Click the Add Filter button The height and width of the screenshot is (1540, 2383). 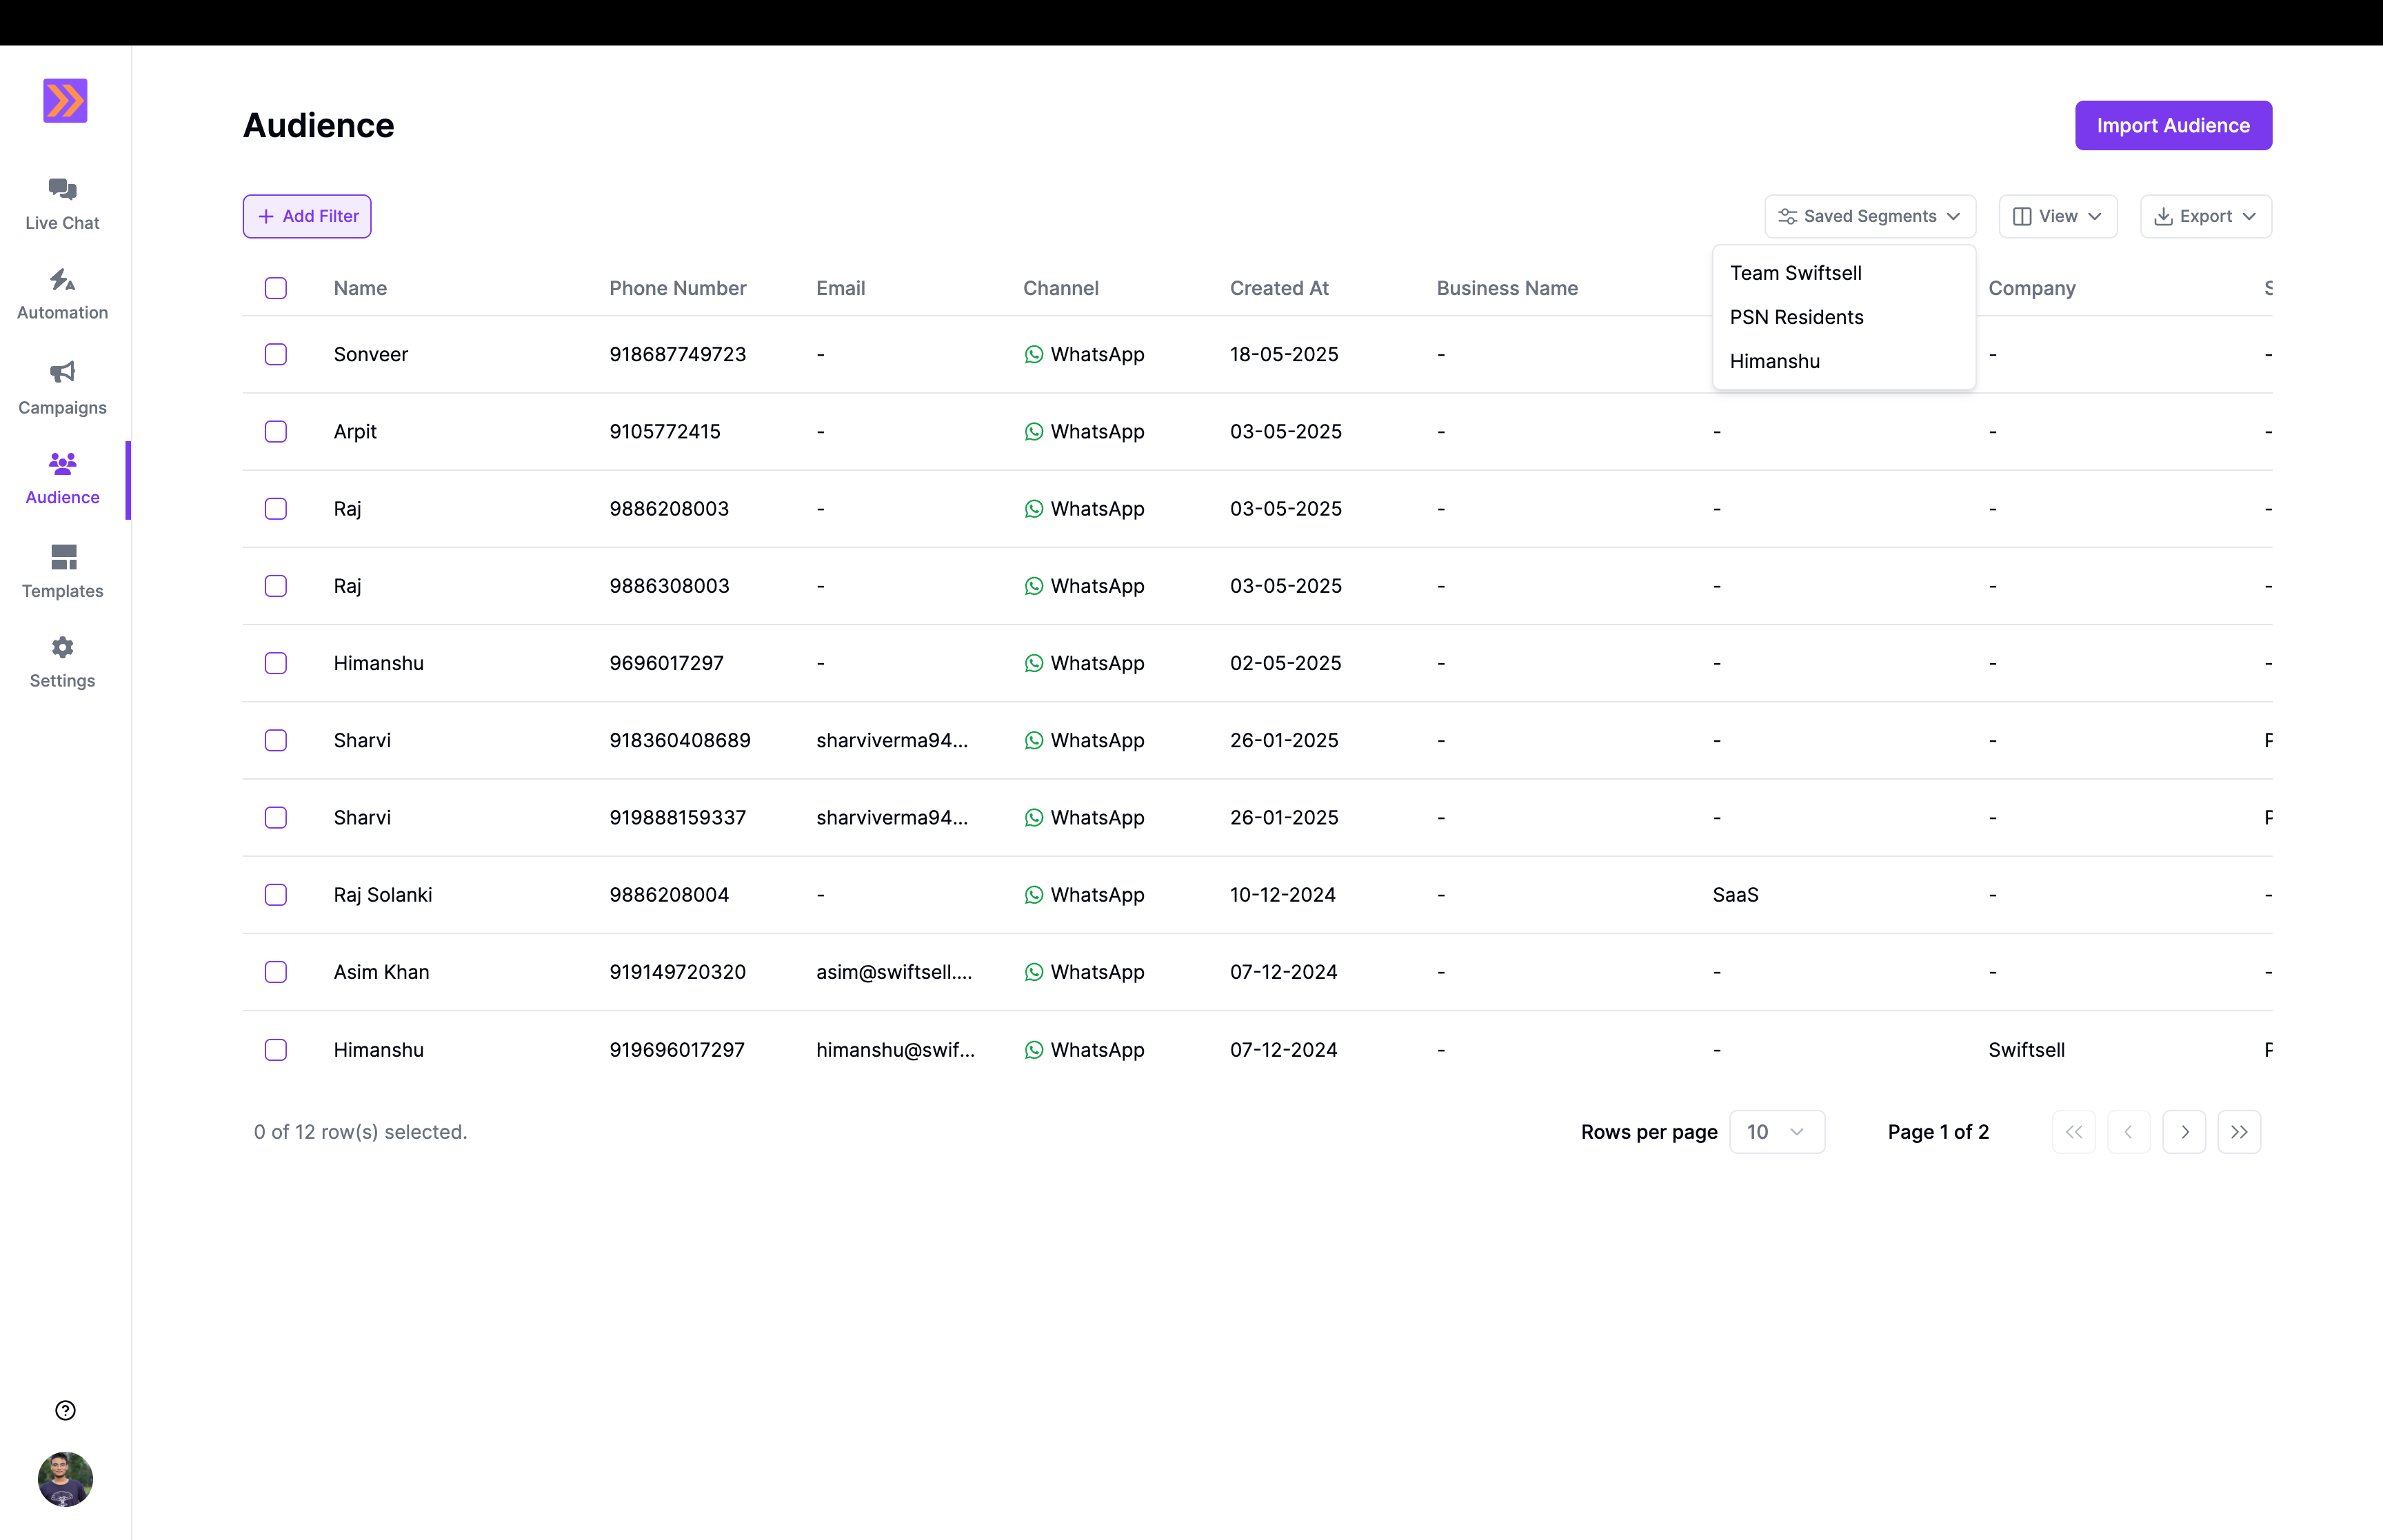pyautogui.click(x=307, y=216)
